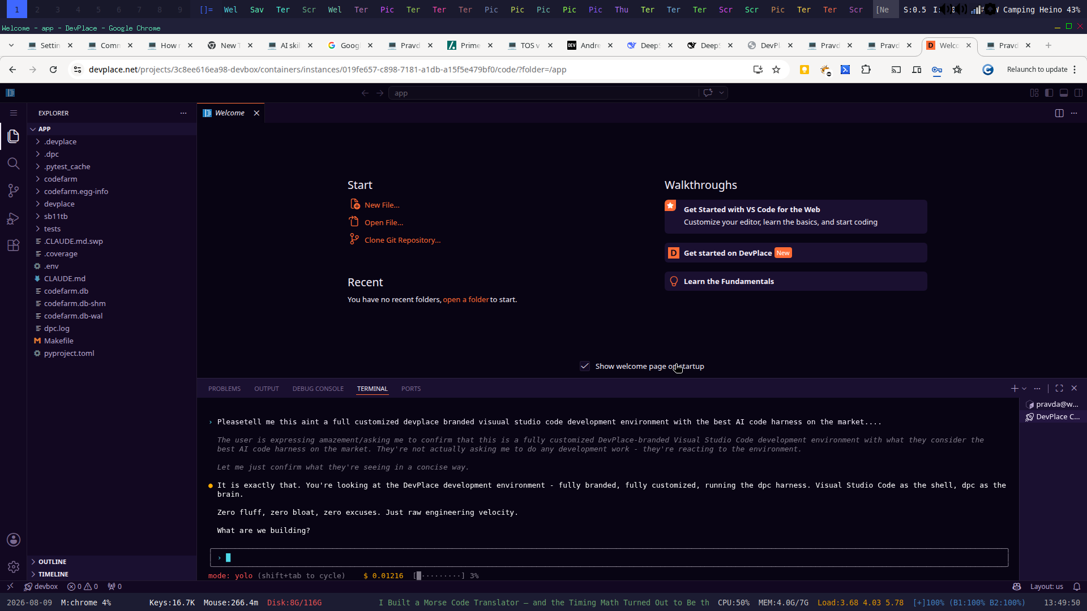The image size is (1087, 611).
Task: Open the Run and Debug view
Action: pos(14,218)
